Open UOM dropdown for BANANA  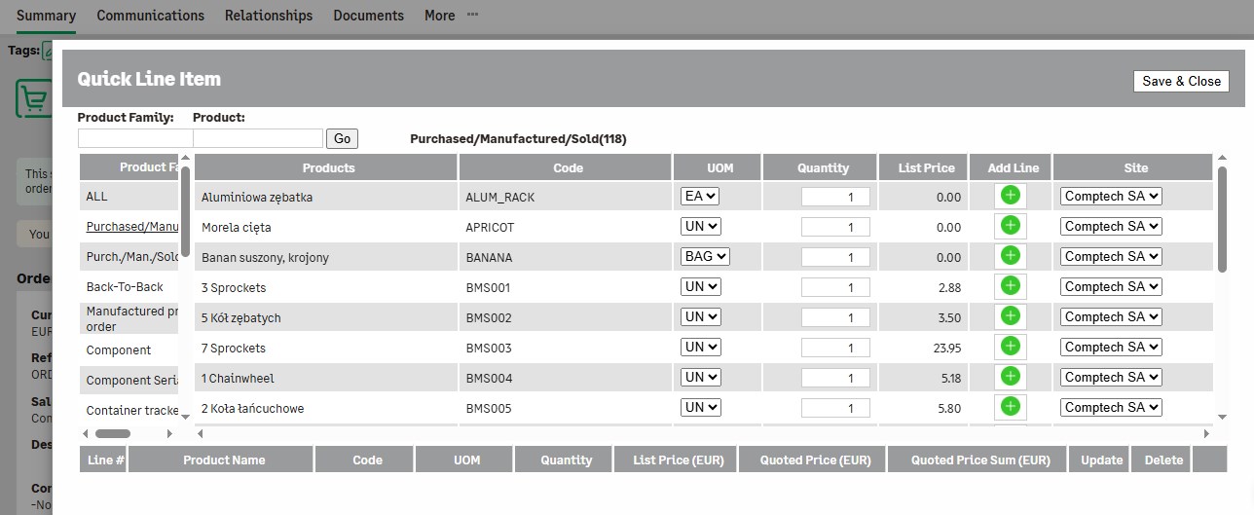pos(705,256)
